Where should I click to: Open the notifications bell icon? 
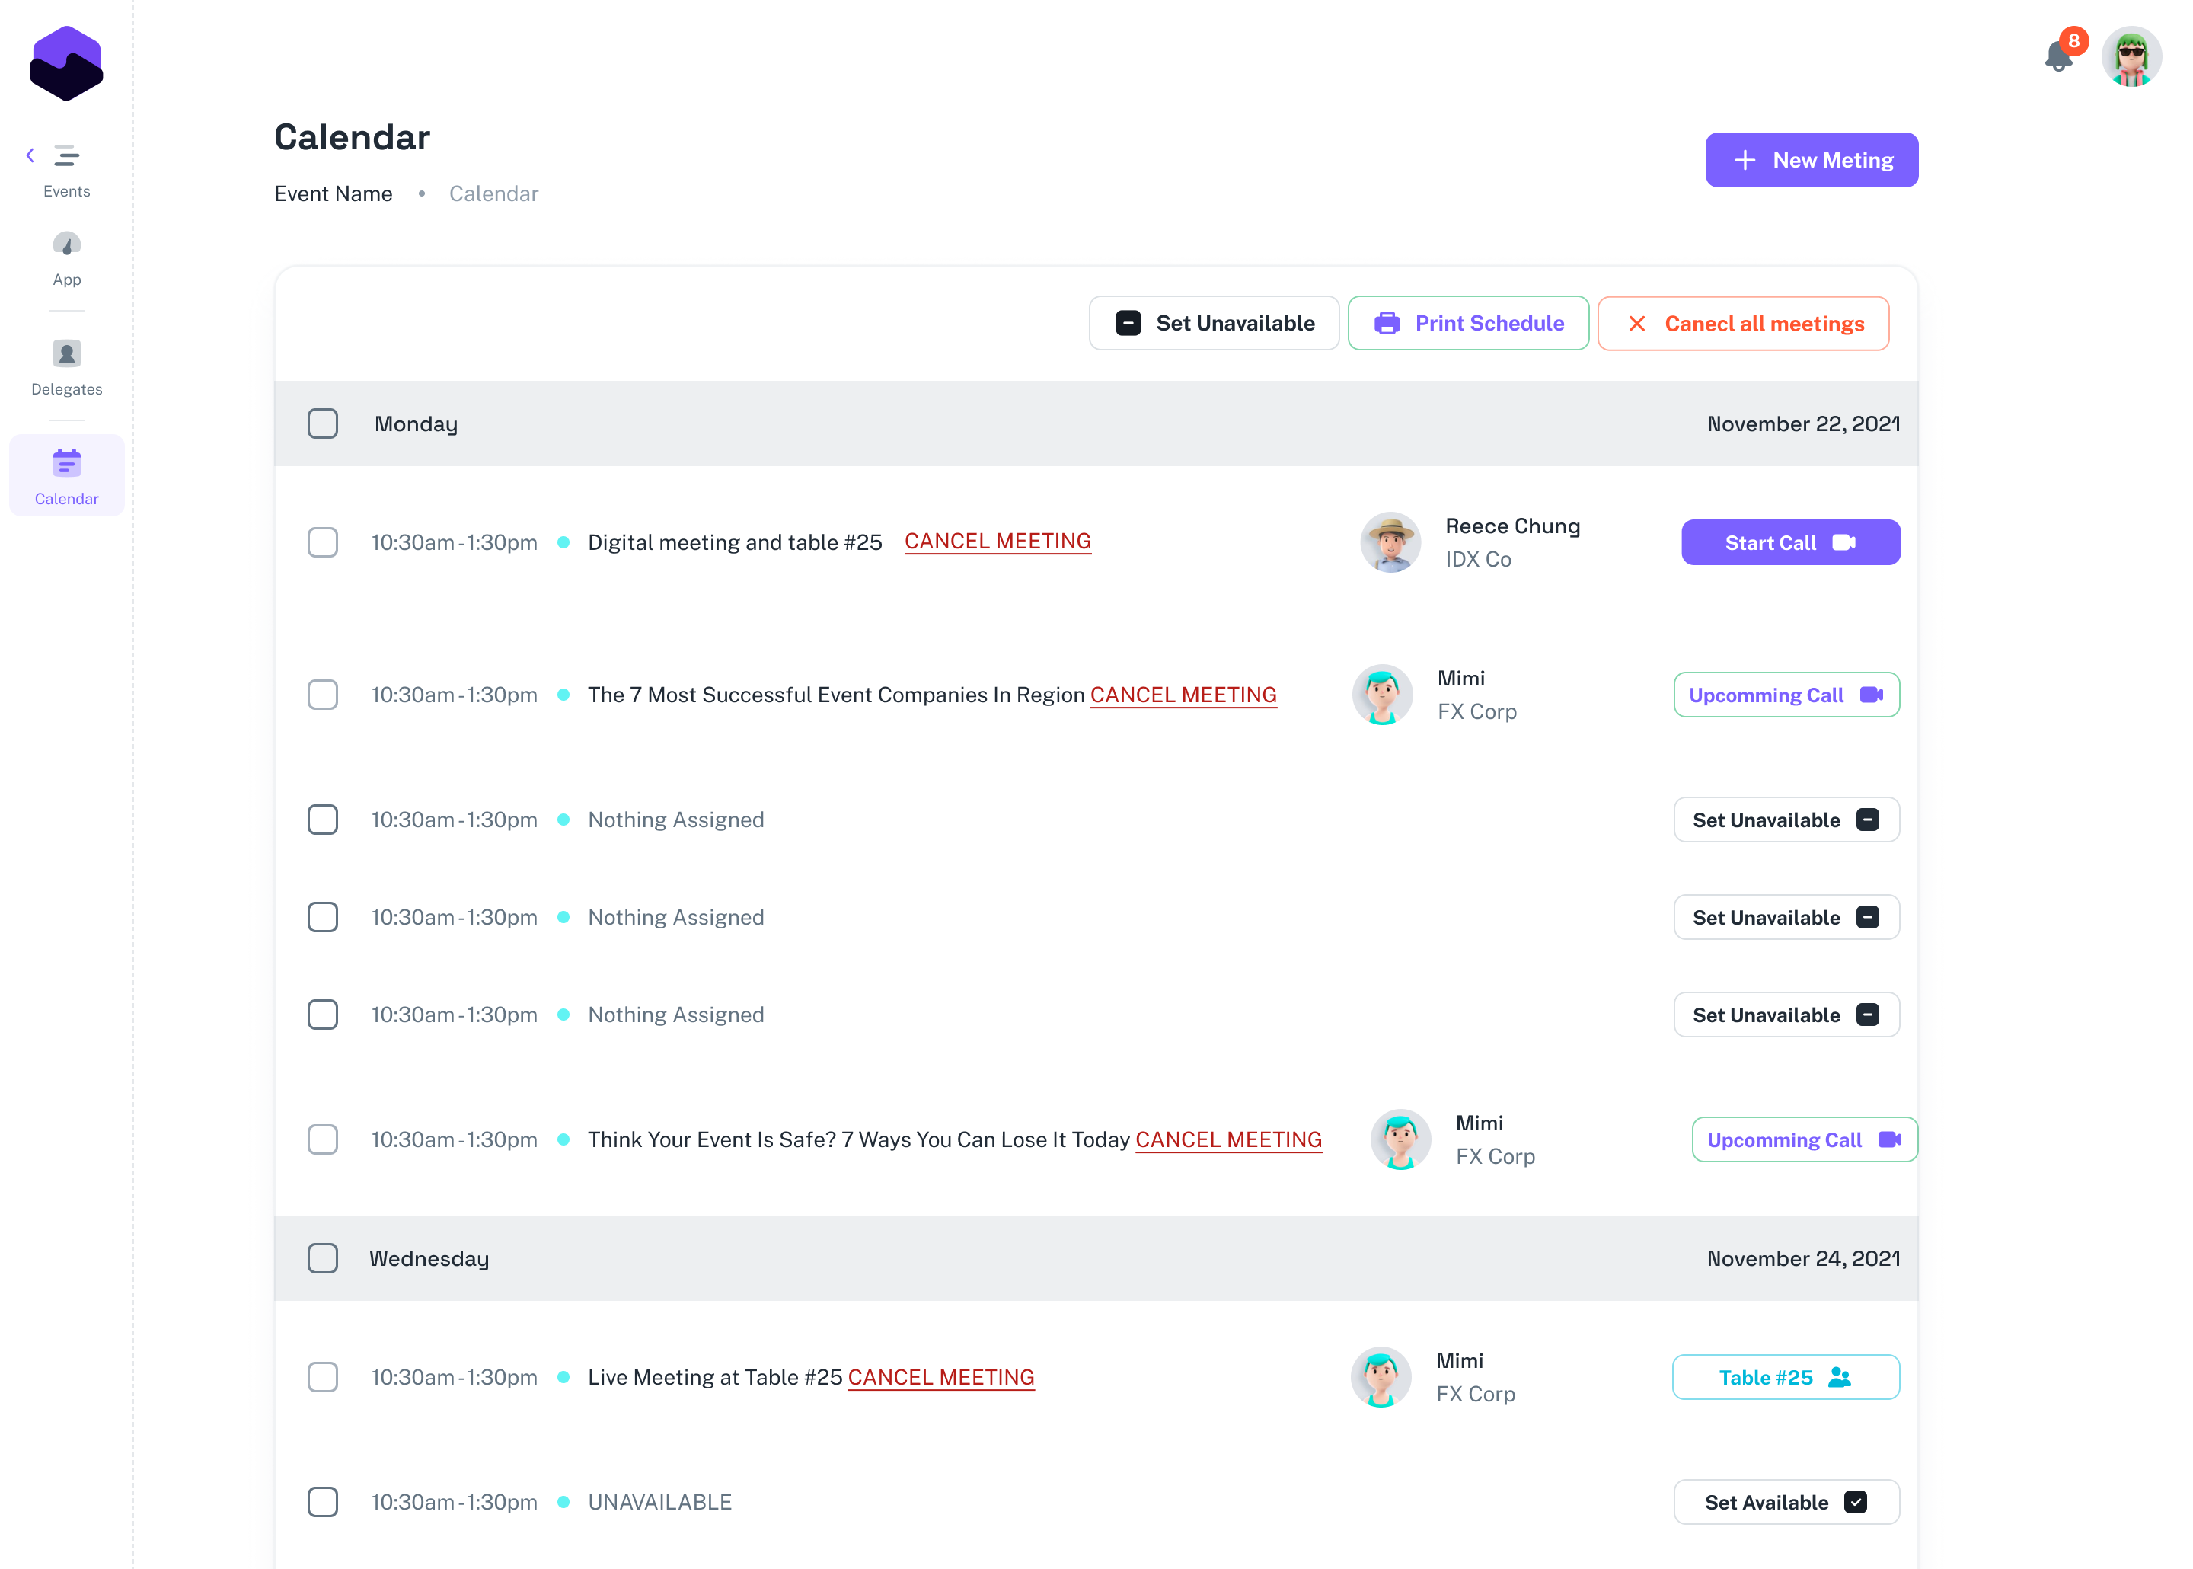(x=2057, y=56)
